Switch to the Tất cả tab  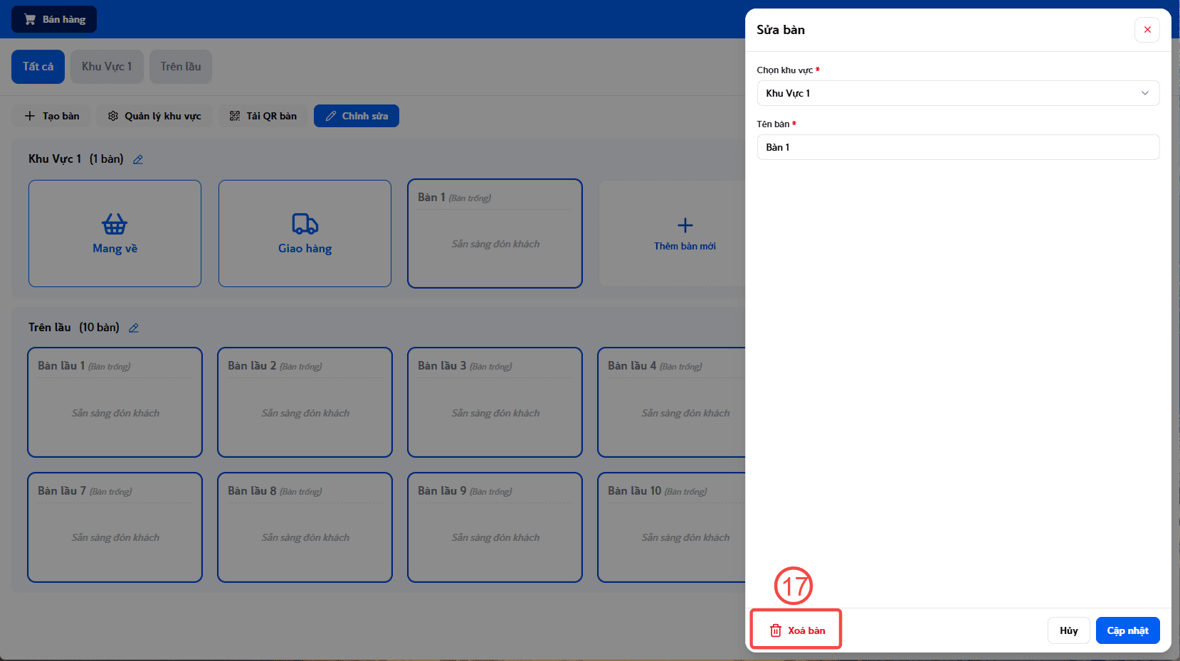tap(38, 67)
